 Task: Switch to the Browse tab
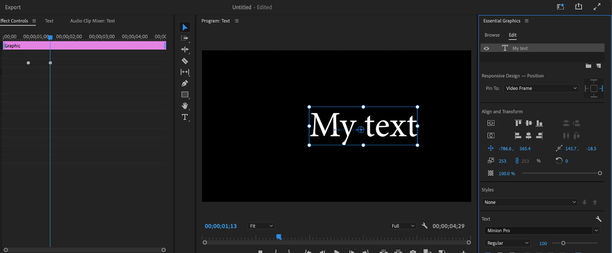492,35
